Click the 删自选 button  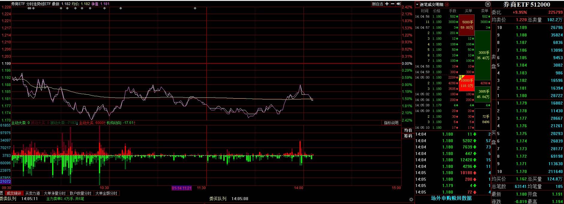[x=377, y=4]
